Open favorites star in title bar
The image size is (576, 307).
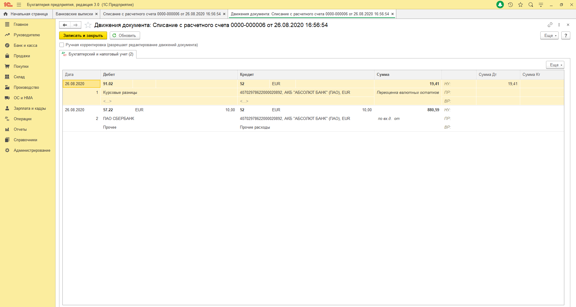pos(520,5)
